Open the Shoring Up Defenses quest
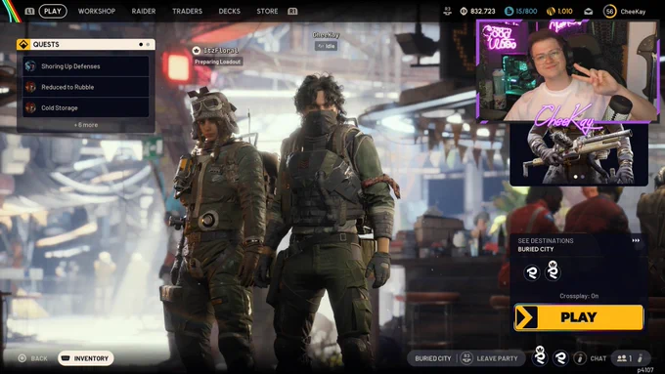This screenshot has width=665, height=374. coord(86,66)
